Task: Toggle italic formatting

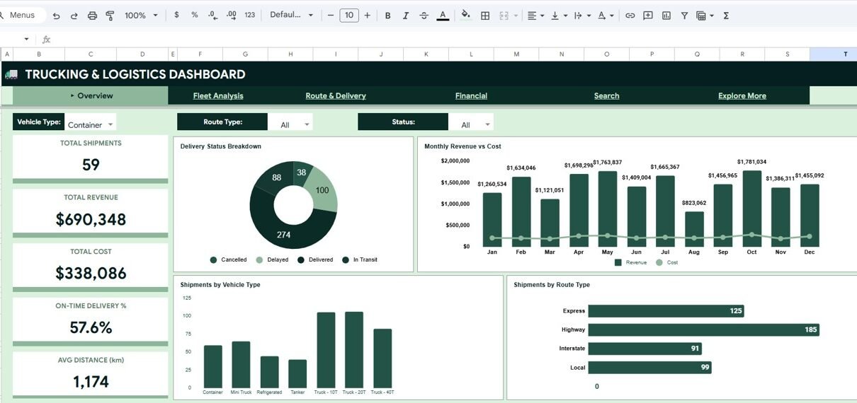Action: point(405,16)
